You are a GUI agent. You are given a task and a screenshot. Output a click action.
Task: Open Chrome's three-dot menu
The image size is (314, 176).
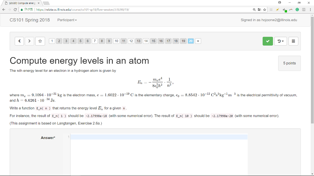point(311,9)
